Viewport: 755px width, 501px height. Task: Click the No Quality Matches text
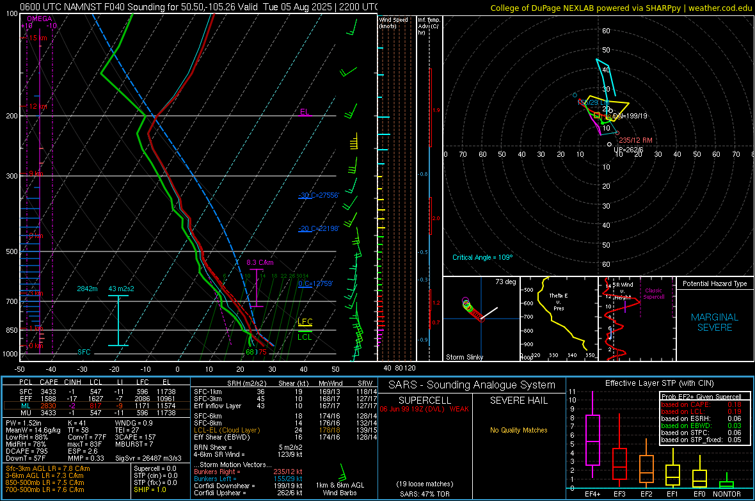tap(518, 430)
